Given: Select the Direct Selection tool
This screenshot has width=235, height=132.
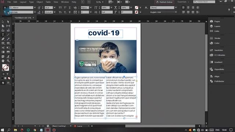Looking at the screenshot, I should (x=8, y=22).
